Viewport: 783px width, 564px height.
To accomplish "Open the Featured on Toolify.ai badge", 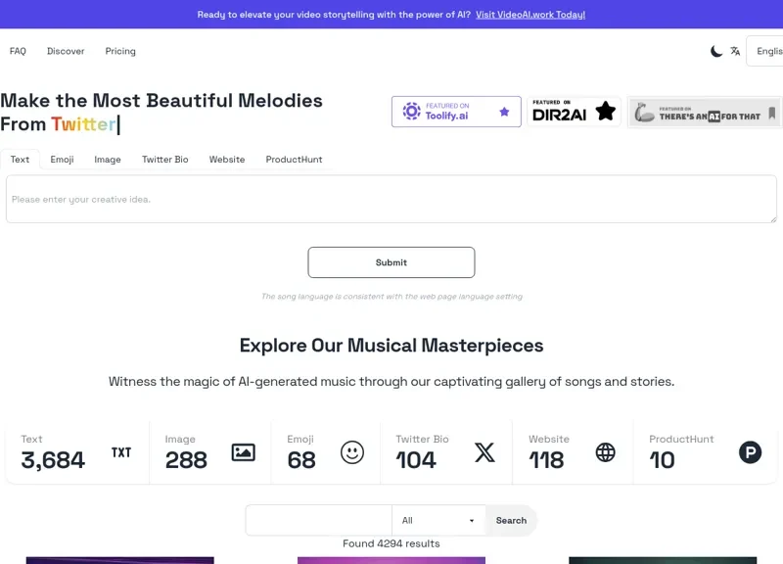I will click(456, 112).
